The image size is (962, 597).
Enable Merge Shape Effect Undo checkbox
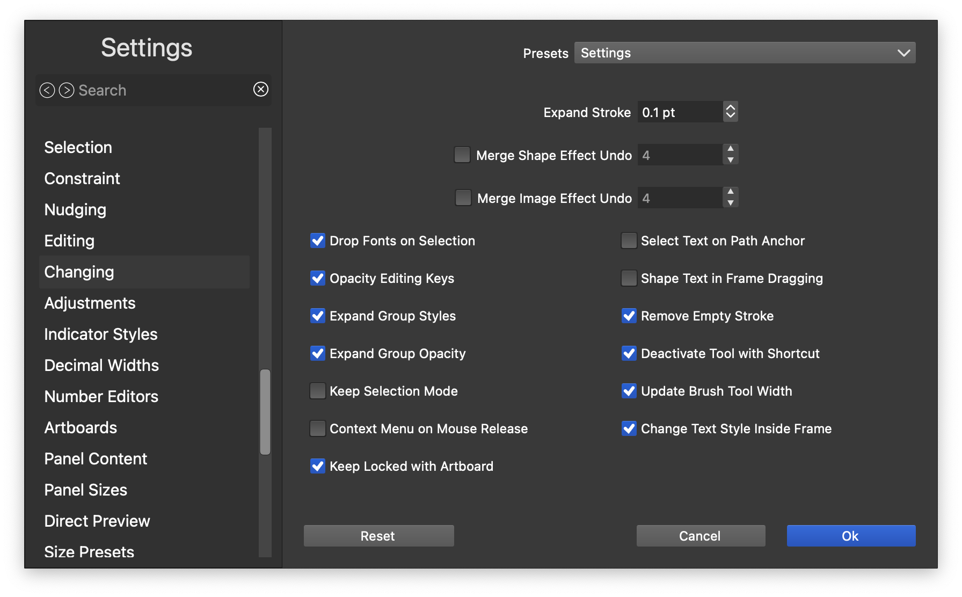tap(462, 155)
